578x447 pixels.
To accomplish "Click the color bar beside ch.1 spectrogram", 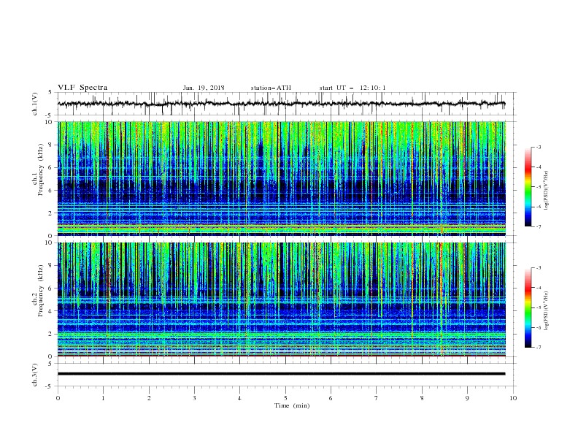I will tap(528, 187).
